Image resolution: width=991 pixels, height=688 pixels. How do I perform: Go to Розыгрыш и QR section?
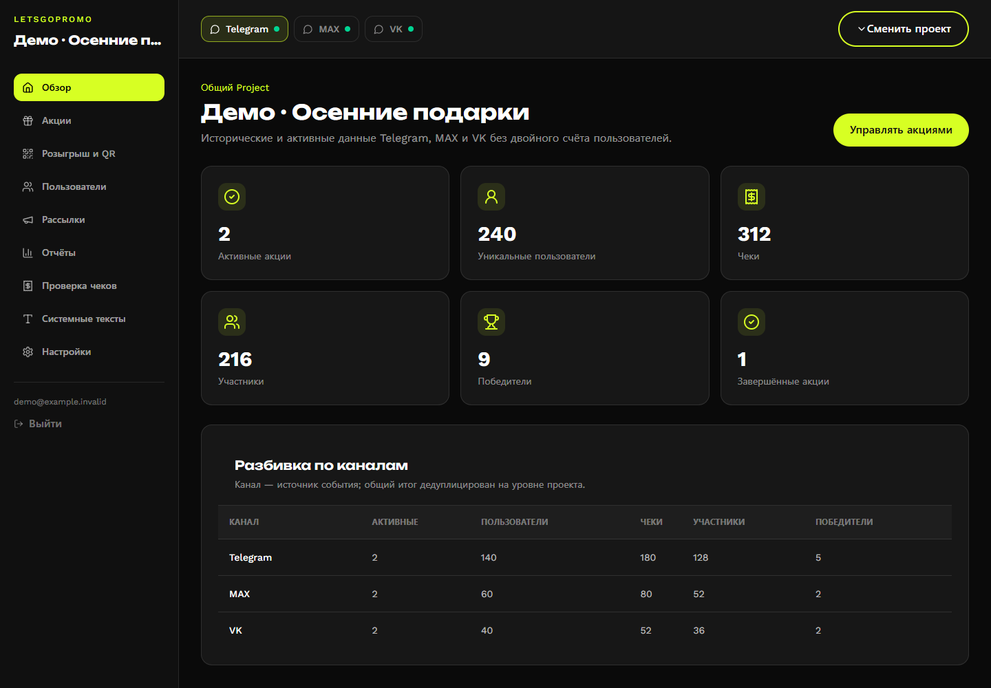(89, 153)
